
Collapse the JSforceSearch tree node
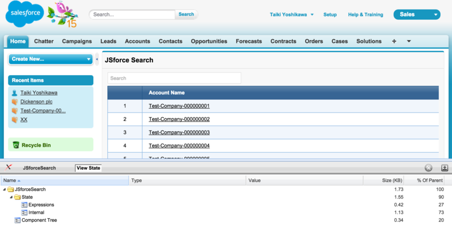click(x=5, y=189)
